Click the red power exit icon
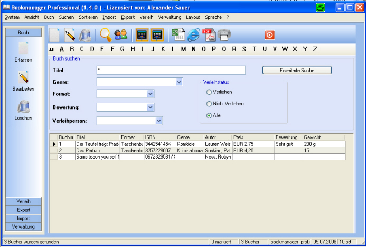 click(x=269, y=35)
